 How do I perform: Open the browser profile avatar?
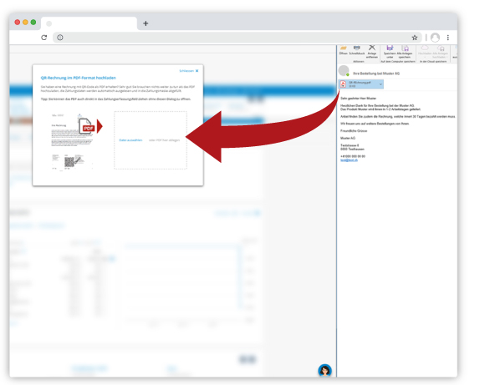click(x=435, y=38)
